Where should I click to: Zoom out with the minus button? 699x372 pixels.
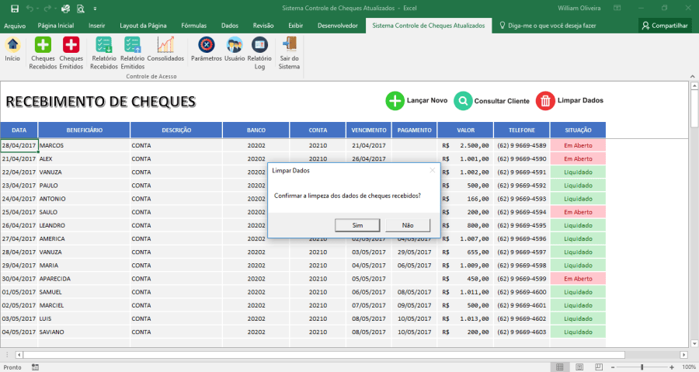(613, 367)
